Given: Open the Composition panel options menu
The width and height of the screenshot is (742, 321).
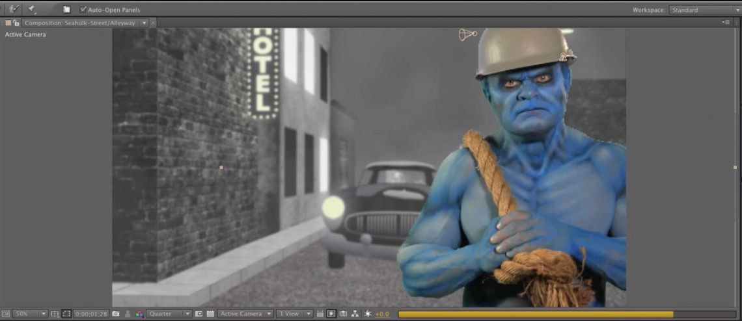Looking at the screenshot, I should pos(726,22).
